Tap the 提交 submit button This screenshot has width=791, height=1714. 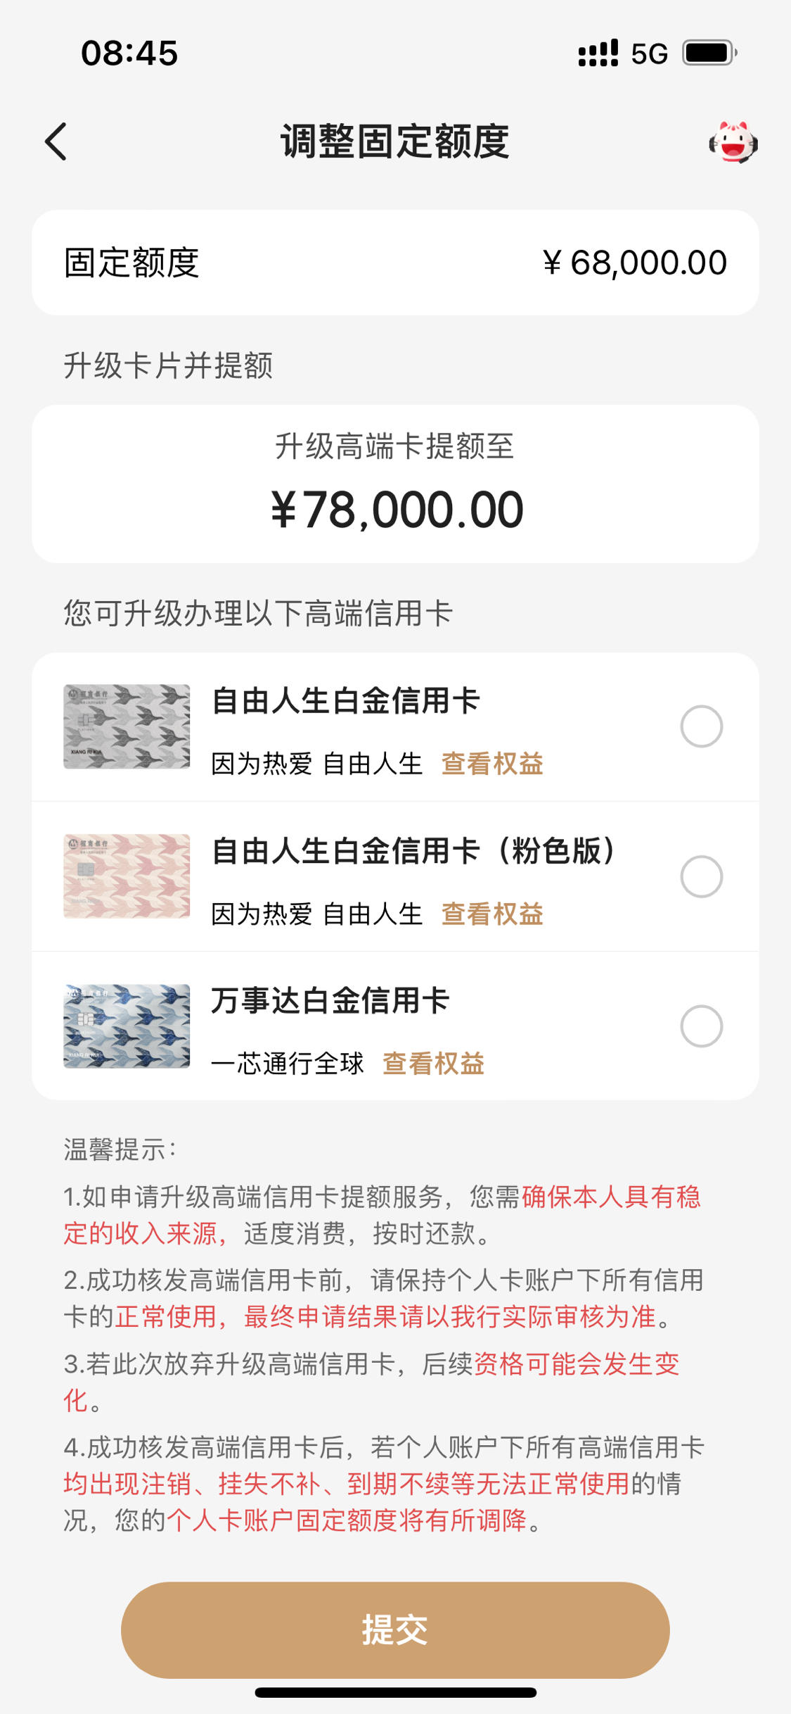(395, 1630)
